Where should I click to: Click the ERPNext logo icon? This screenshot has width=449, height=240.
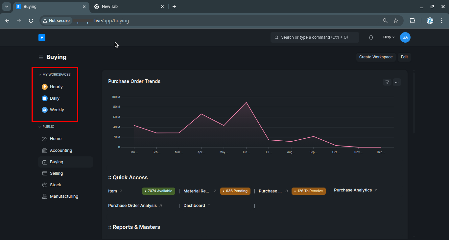coord(42,38)
